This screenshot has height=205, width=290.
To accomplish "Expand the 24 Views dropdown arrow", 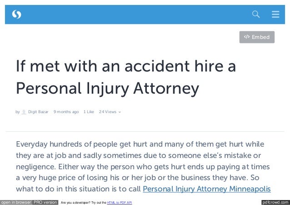I will coord(120,112).
